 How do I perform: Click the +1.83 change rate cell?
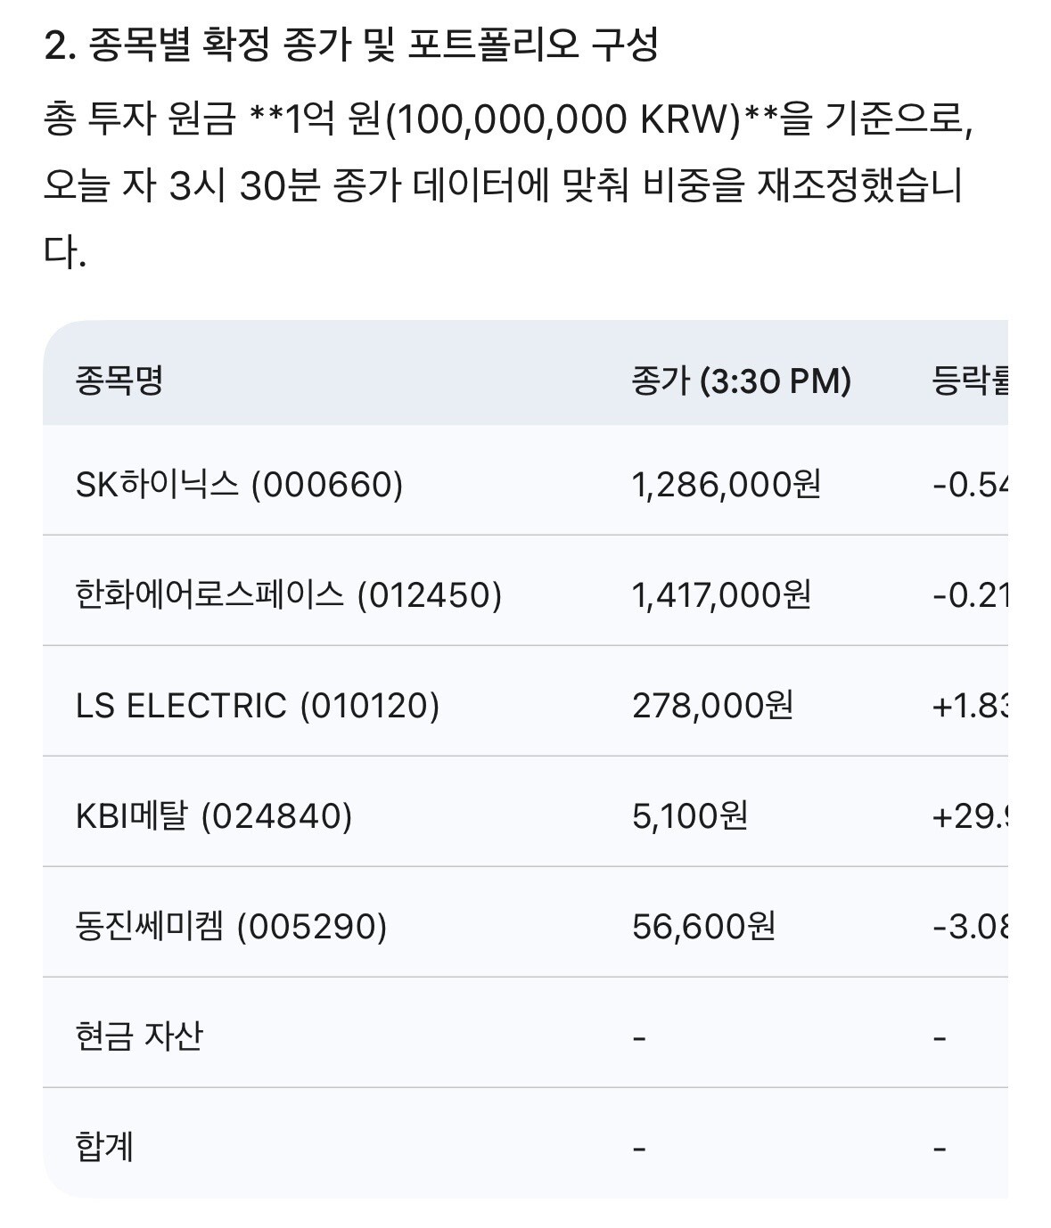pos(970,705)
